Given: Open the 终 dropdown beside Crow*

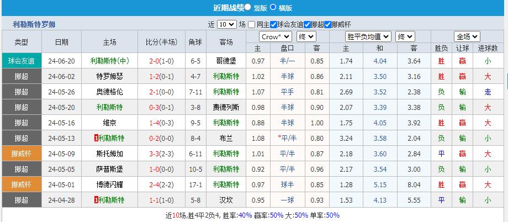Looking at the screenshot, I should point(306,37).
